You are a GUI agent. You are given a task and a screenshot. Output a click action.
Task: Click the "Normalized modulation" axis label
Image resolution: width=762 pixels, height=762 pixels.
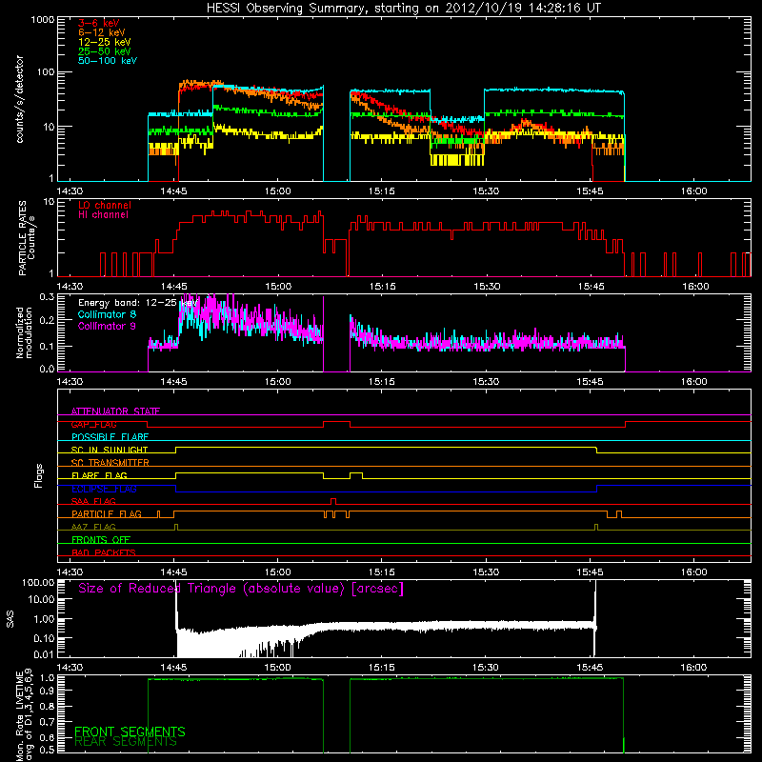[x=24, y=332]
